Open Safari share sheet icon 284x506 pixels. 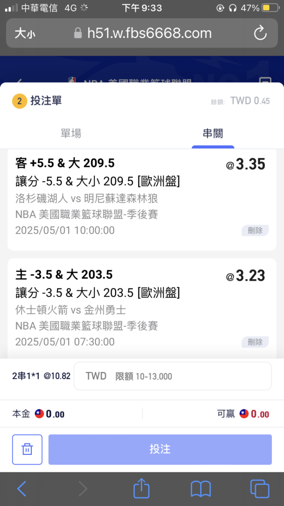point(141,488)
